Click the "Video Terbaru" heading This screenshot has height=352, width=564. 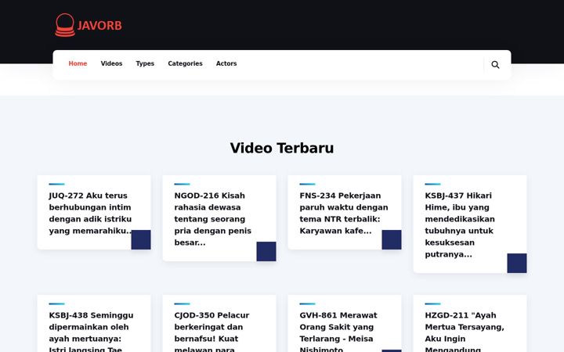282,148
